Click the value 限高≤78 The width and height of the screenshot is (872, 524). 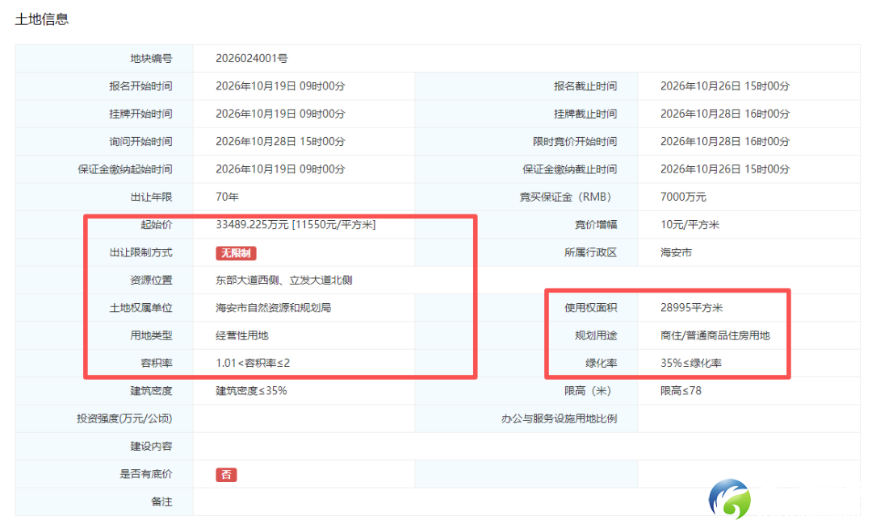coord(681,391)
